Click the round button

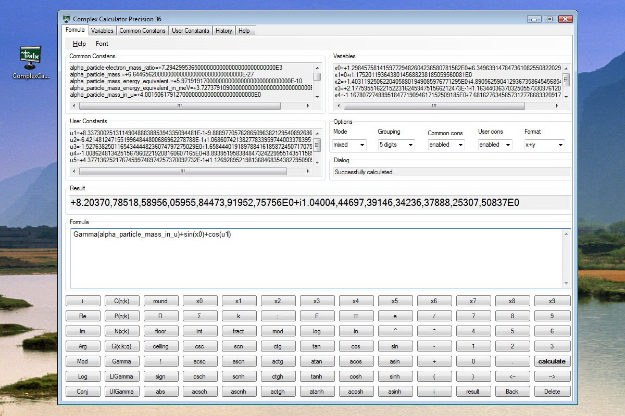(x=160, y=301)
